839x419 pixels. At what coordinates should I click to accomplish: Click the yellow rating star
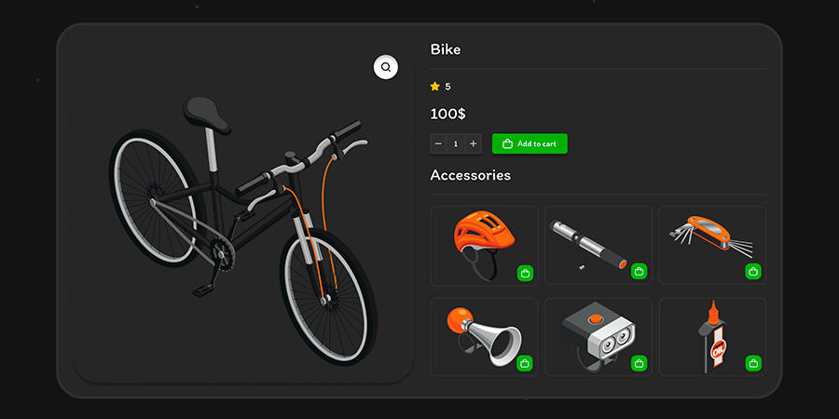(x=435, y=86)
